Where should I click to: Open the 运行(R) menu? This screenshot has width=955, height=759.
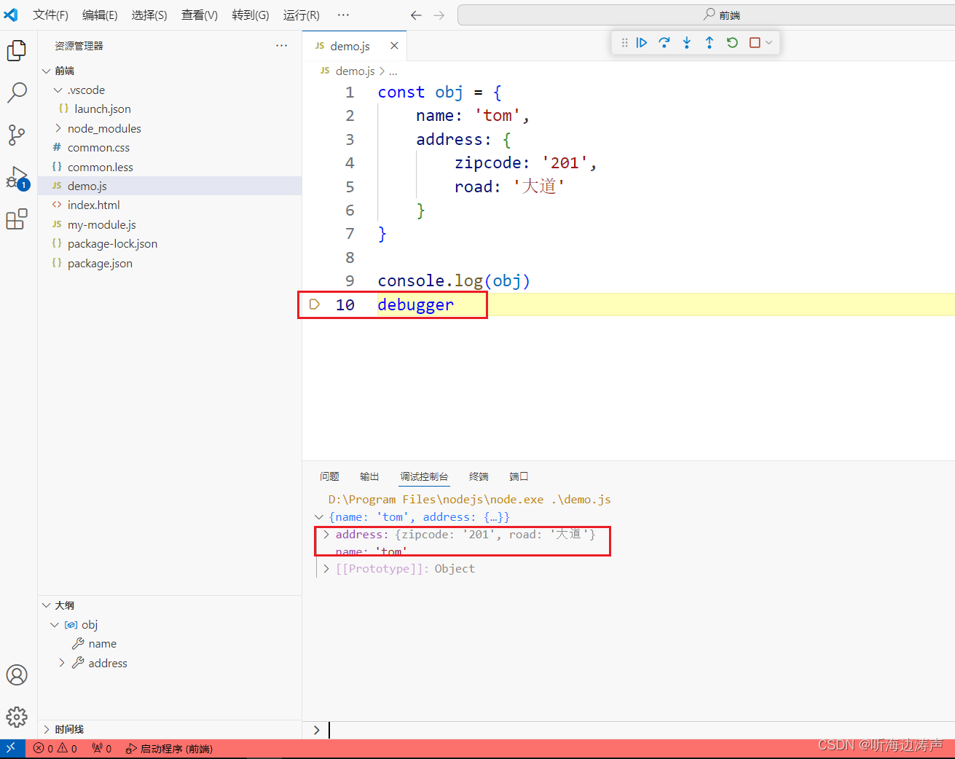302,15
